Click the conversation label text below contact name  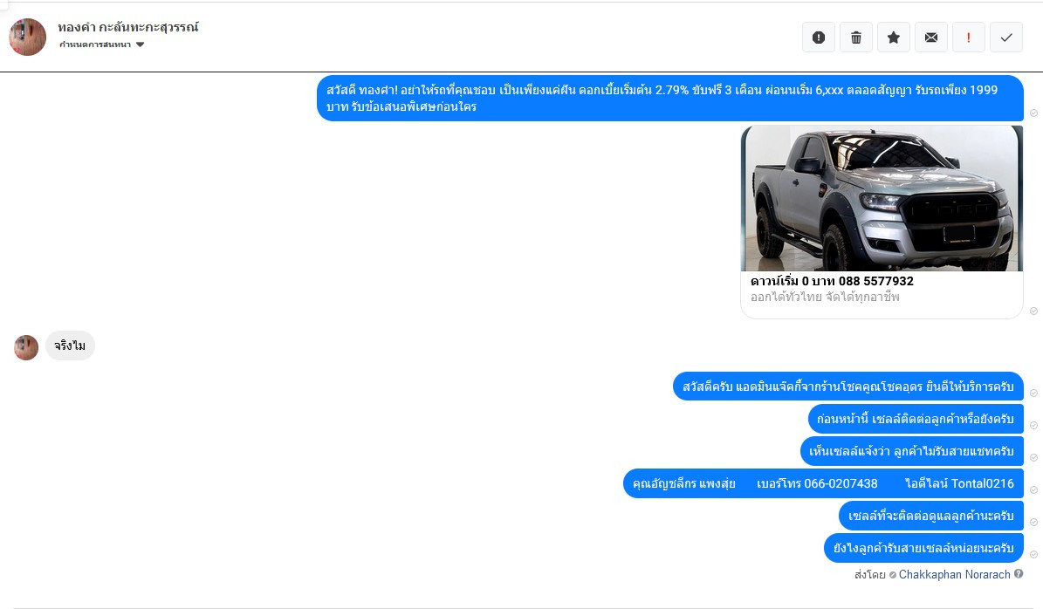tap(95, 44)
